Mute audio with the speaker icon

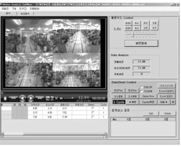point(61,98)
